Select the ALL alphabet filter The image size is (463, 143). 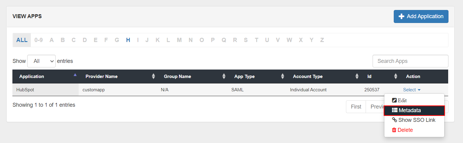22,40
